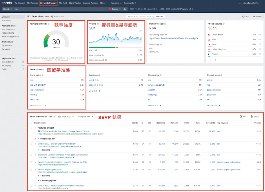Open dropdown arrow beside top ranking result URL
The height and width of the screenshot is (192, 265).
(198, 39)
